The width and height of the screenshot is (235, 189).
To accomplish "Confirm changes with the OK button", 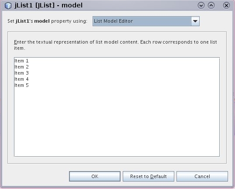I will 95,176.
